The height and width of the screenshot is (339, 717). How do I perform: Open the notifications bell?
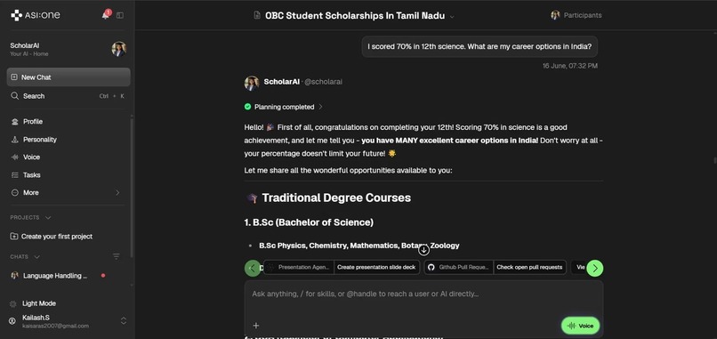coord(106,15)
